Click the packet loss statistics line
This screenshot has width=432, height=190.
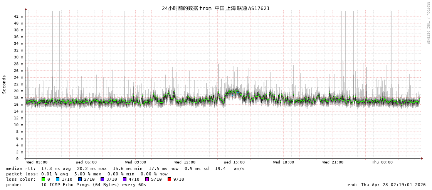87,174
